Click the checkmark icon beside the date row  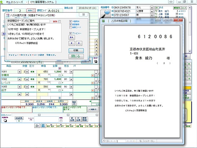pyautogui.click(x=95, y=61)
